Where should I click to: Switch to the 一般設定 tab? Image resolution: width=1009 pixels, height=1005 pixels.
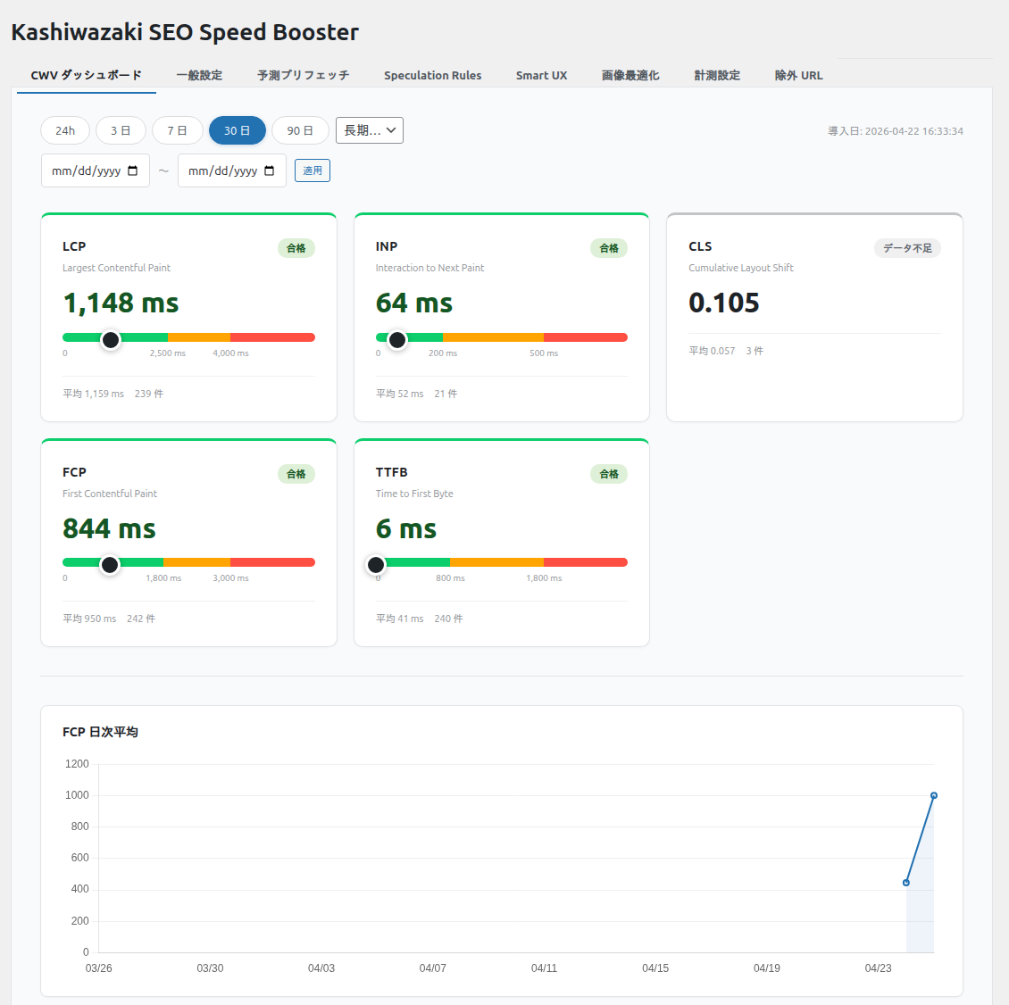tap(199, 75)
